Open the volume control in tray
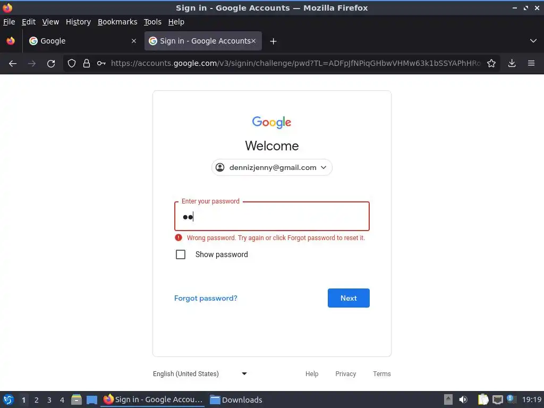The height and width of the screenshot is (408, 544). [x=463, y=399]
